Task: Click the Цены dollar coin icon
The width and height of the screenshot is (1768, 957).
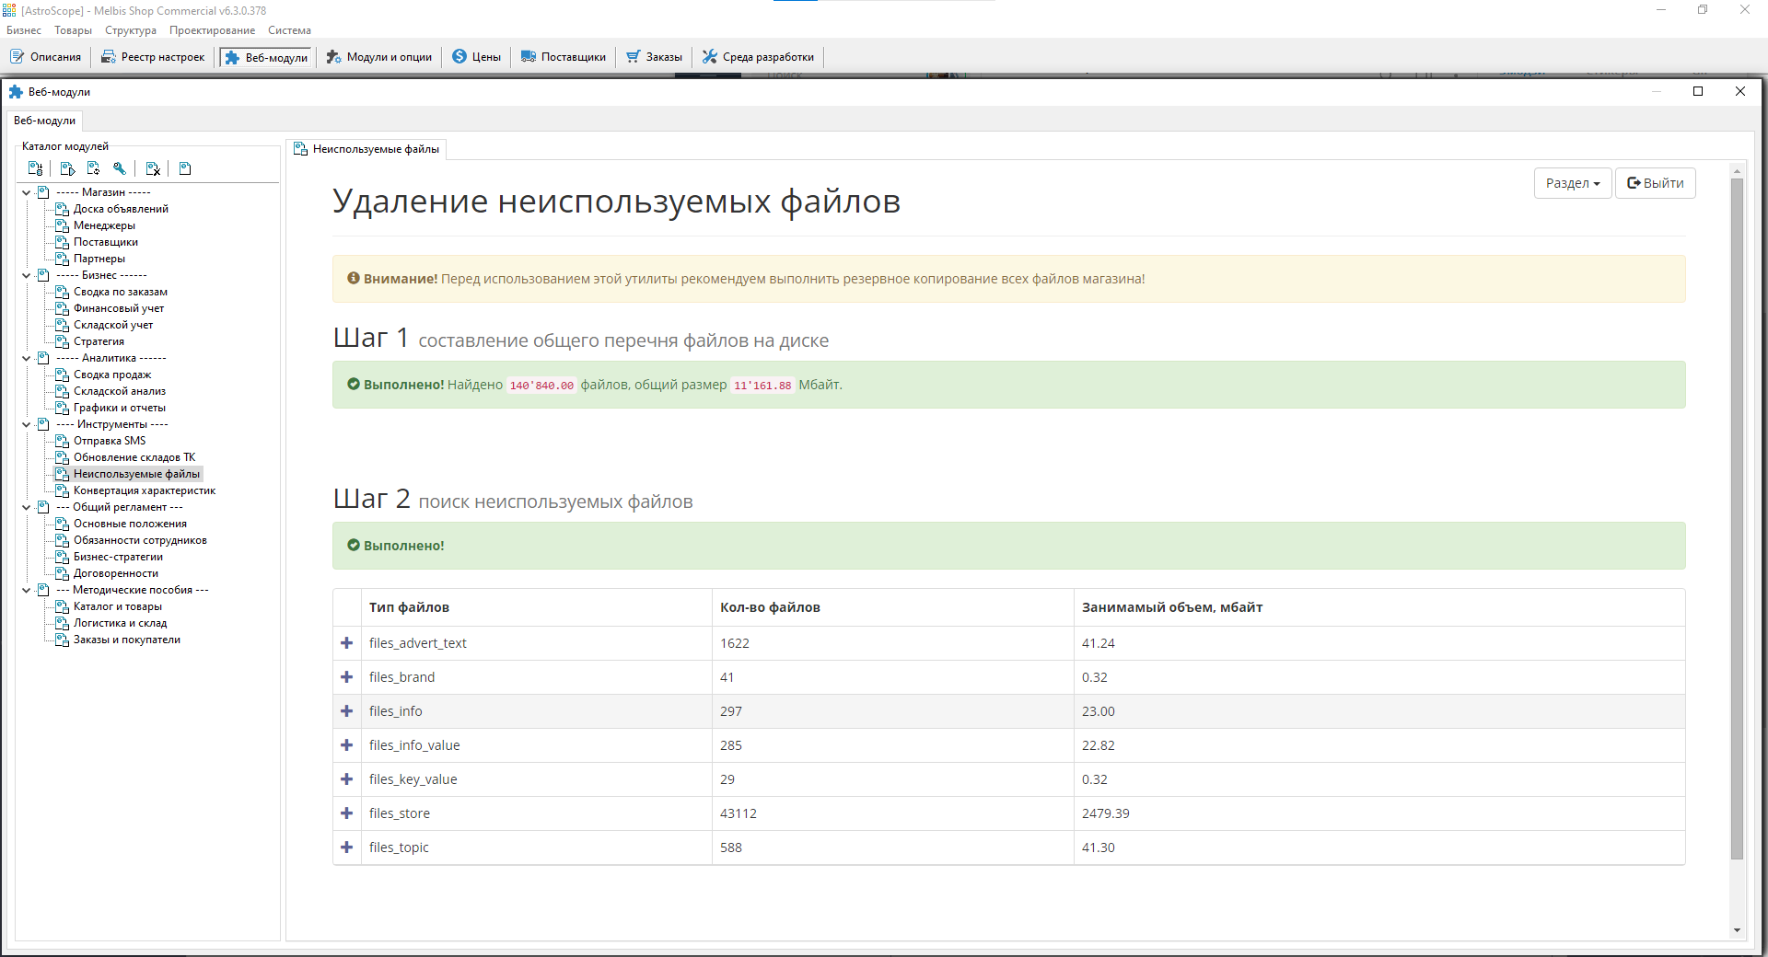Action: tap(459, 57)
